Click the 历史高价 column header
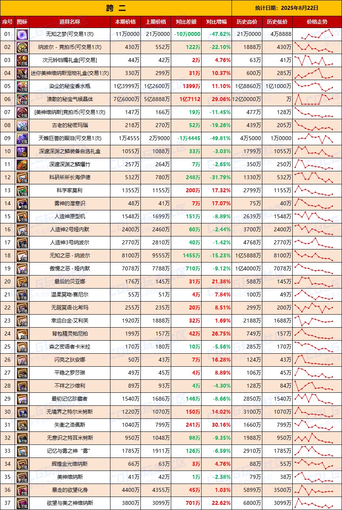 tap(247, 22)
